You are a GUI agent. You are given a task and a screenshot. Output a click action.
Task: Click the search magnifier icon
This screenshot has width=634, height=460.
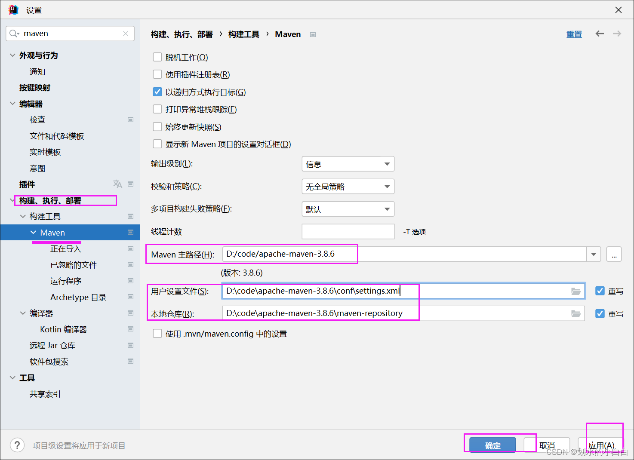pos(14,34)
